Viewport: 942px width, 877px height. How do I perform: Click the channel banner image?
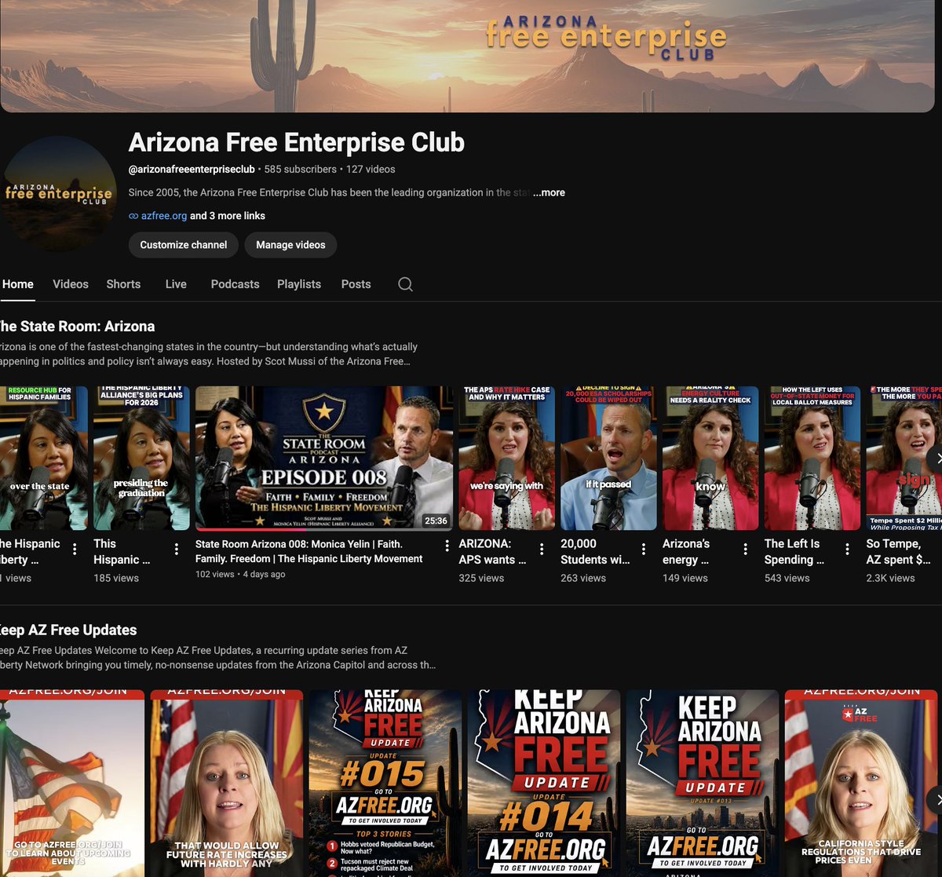tap(467, 57)
